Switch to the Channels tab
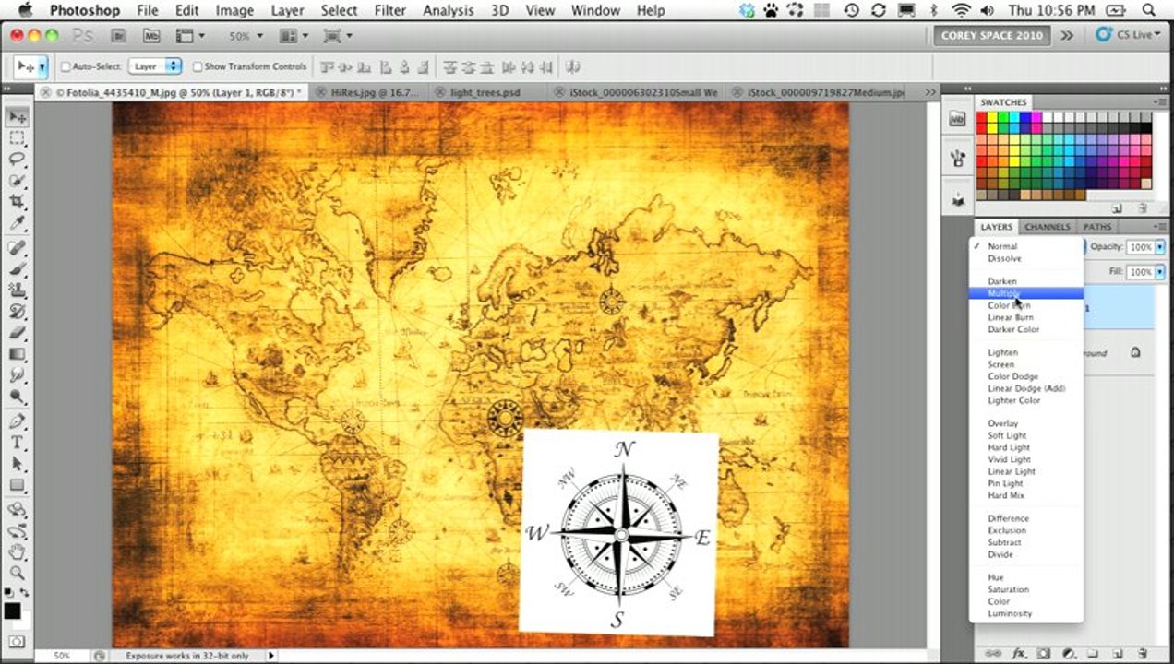The image size is (1174, 664). [x=1047, y=227]
